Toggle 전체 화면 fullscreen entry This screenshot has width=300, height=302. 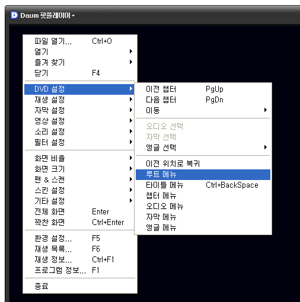(x=79, y=211)
